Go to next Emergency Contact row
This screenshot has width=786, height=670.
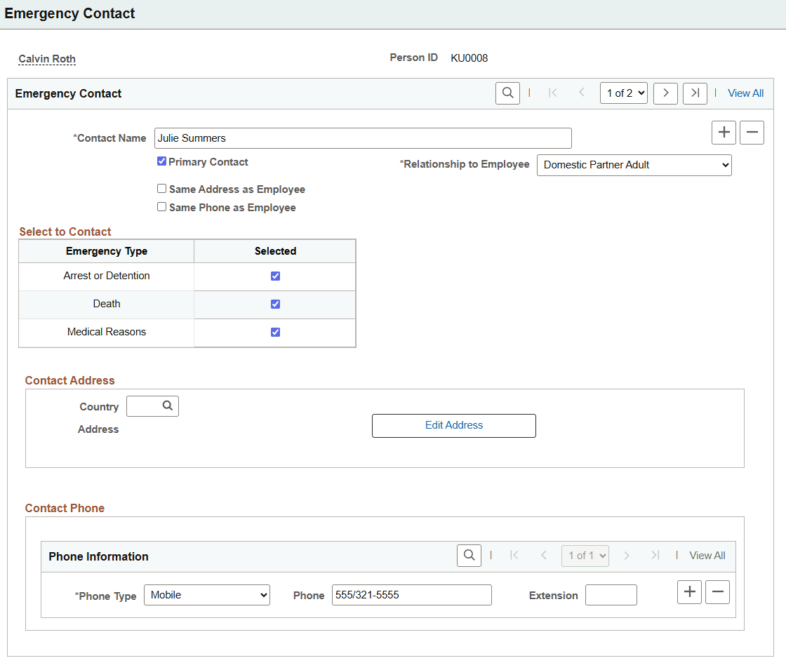pyautogui.click(x=666, y=93)
